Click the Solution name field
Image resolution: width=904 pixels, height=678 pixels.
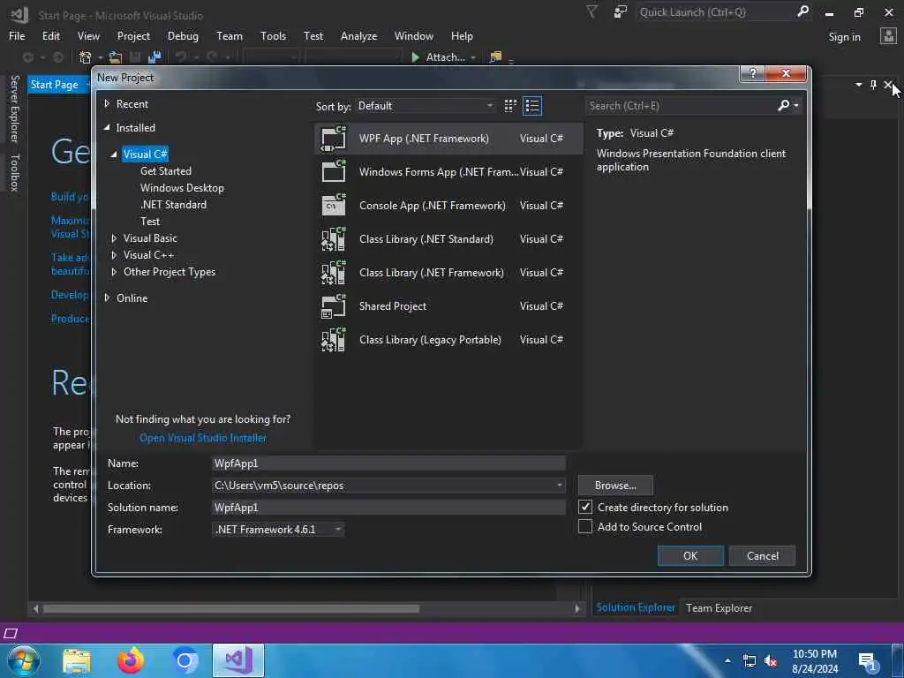[388, 508]
